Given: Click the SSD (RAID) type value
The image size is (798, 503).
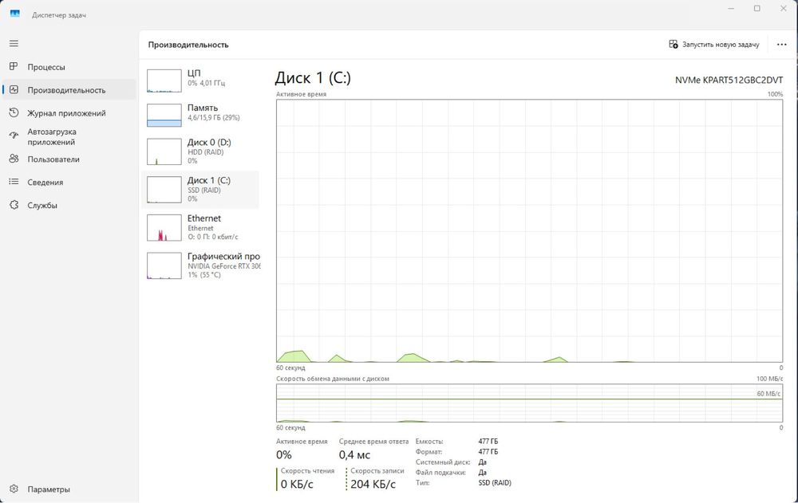Looking at the screenshot, I should 495,482.
